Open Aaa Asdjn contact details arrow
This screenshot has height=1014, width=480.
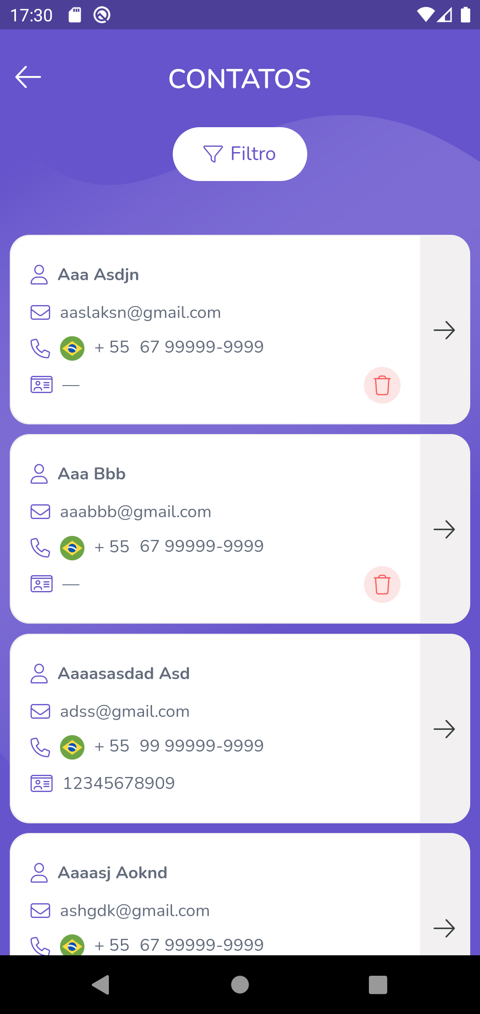click(444, 330)
